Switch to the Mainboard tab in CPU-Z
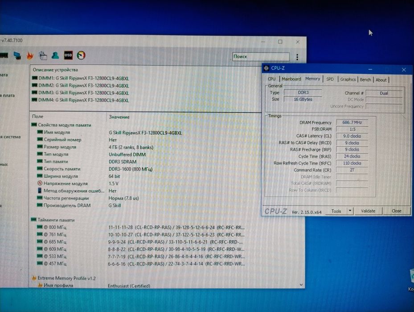 (291, 79)
